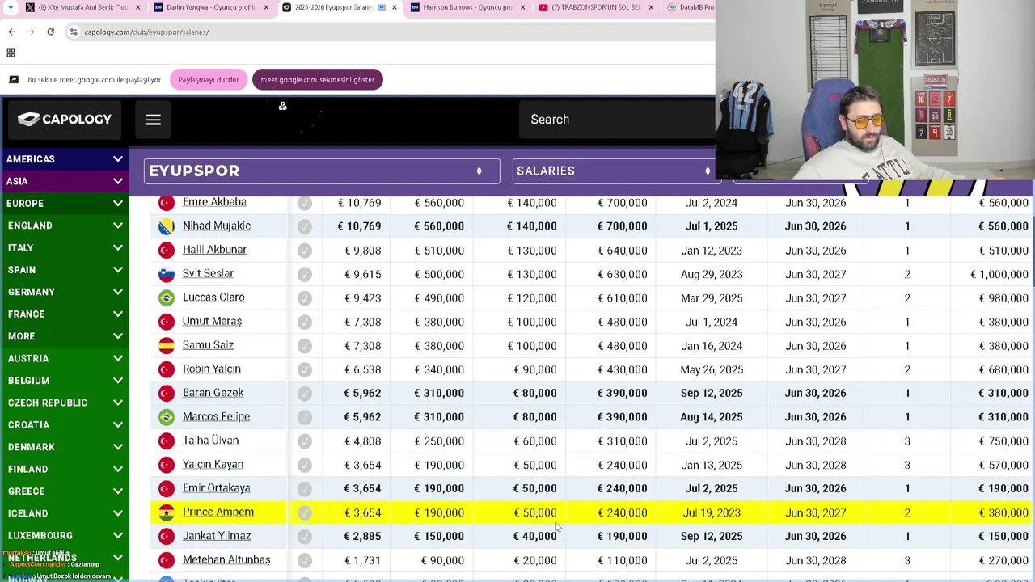Screen dimensions: 1035x582
Task: Close the Darlin Yongwa tab
Action: coord(266,7)
